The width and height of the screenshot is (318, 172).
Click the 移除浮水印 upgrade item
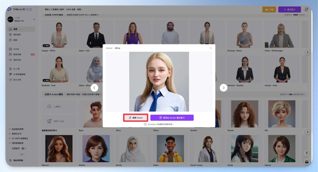point(16,134)
